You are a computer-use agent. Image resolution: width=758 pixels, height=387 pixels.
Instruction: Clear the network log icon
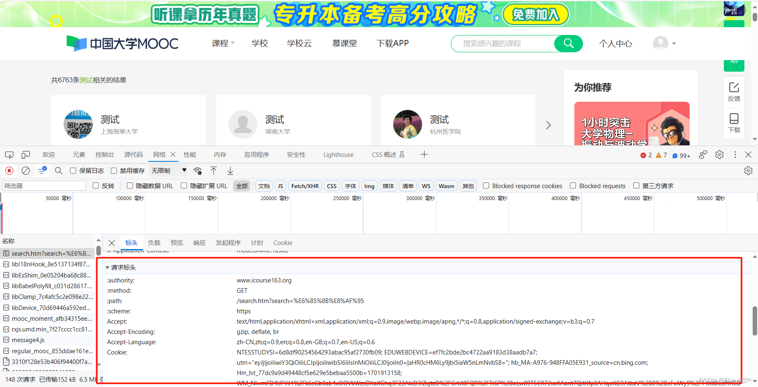pyautogui.click(x=26, y=170)
